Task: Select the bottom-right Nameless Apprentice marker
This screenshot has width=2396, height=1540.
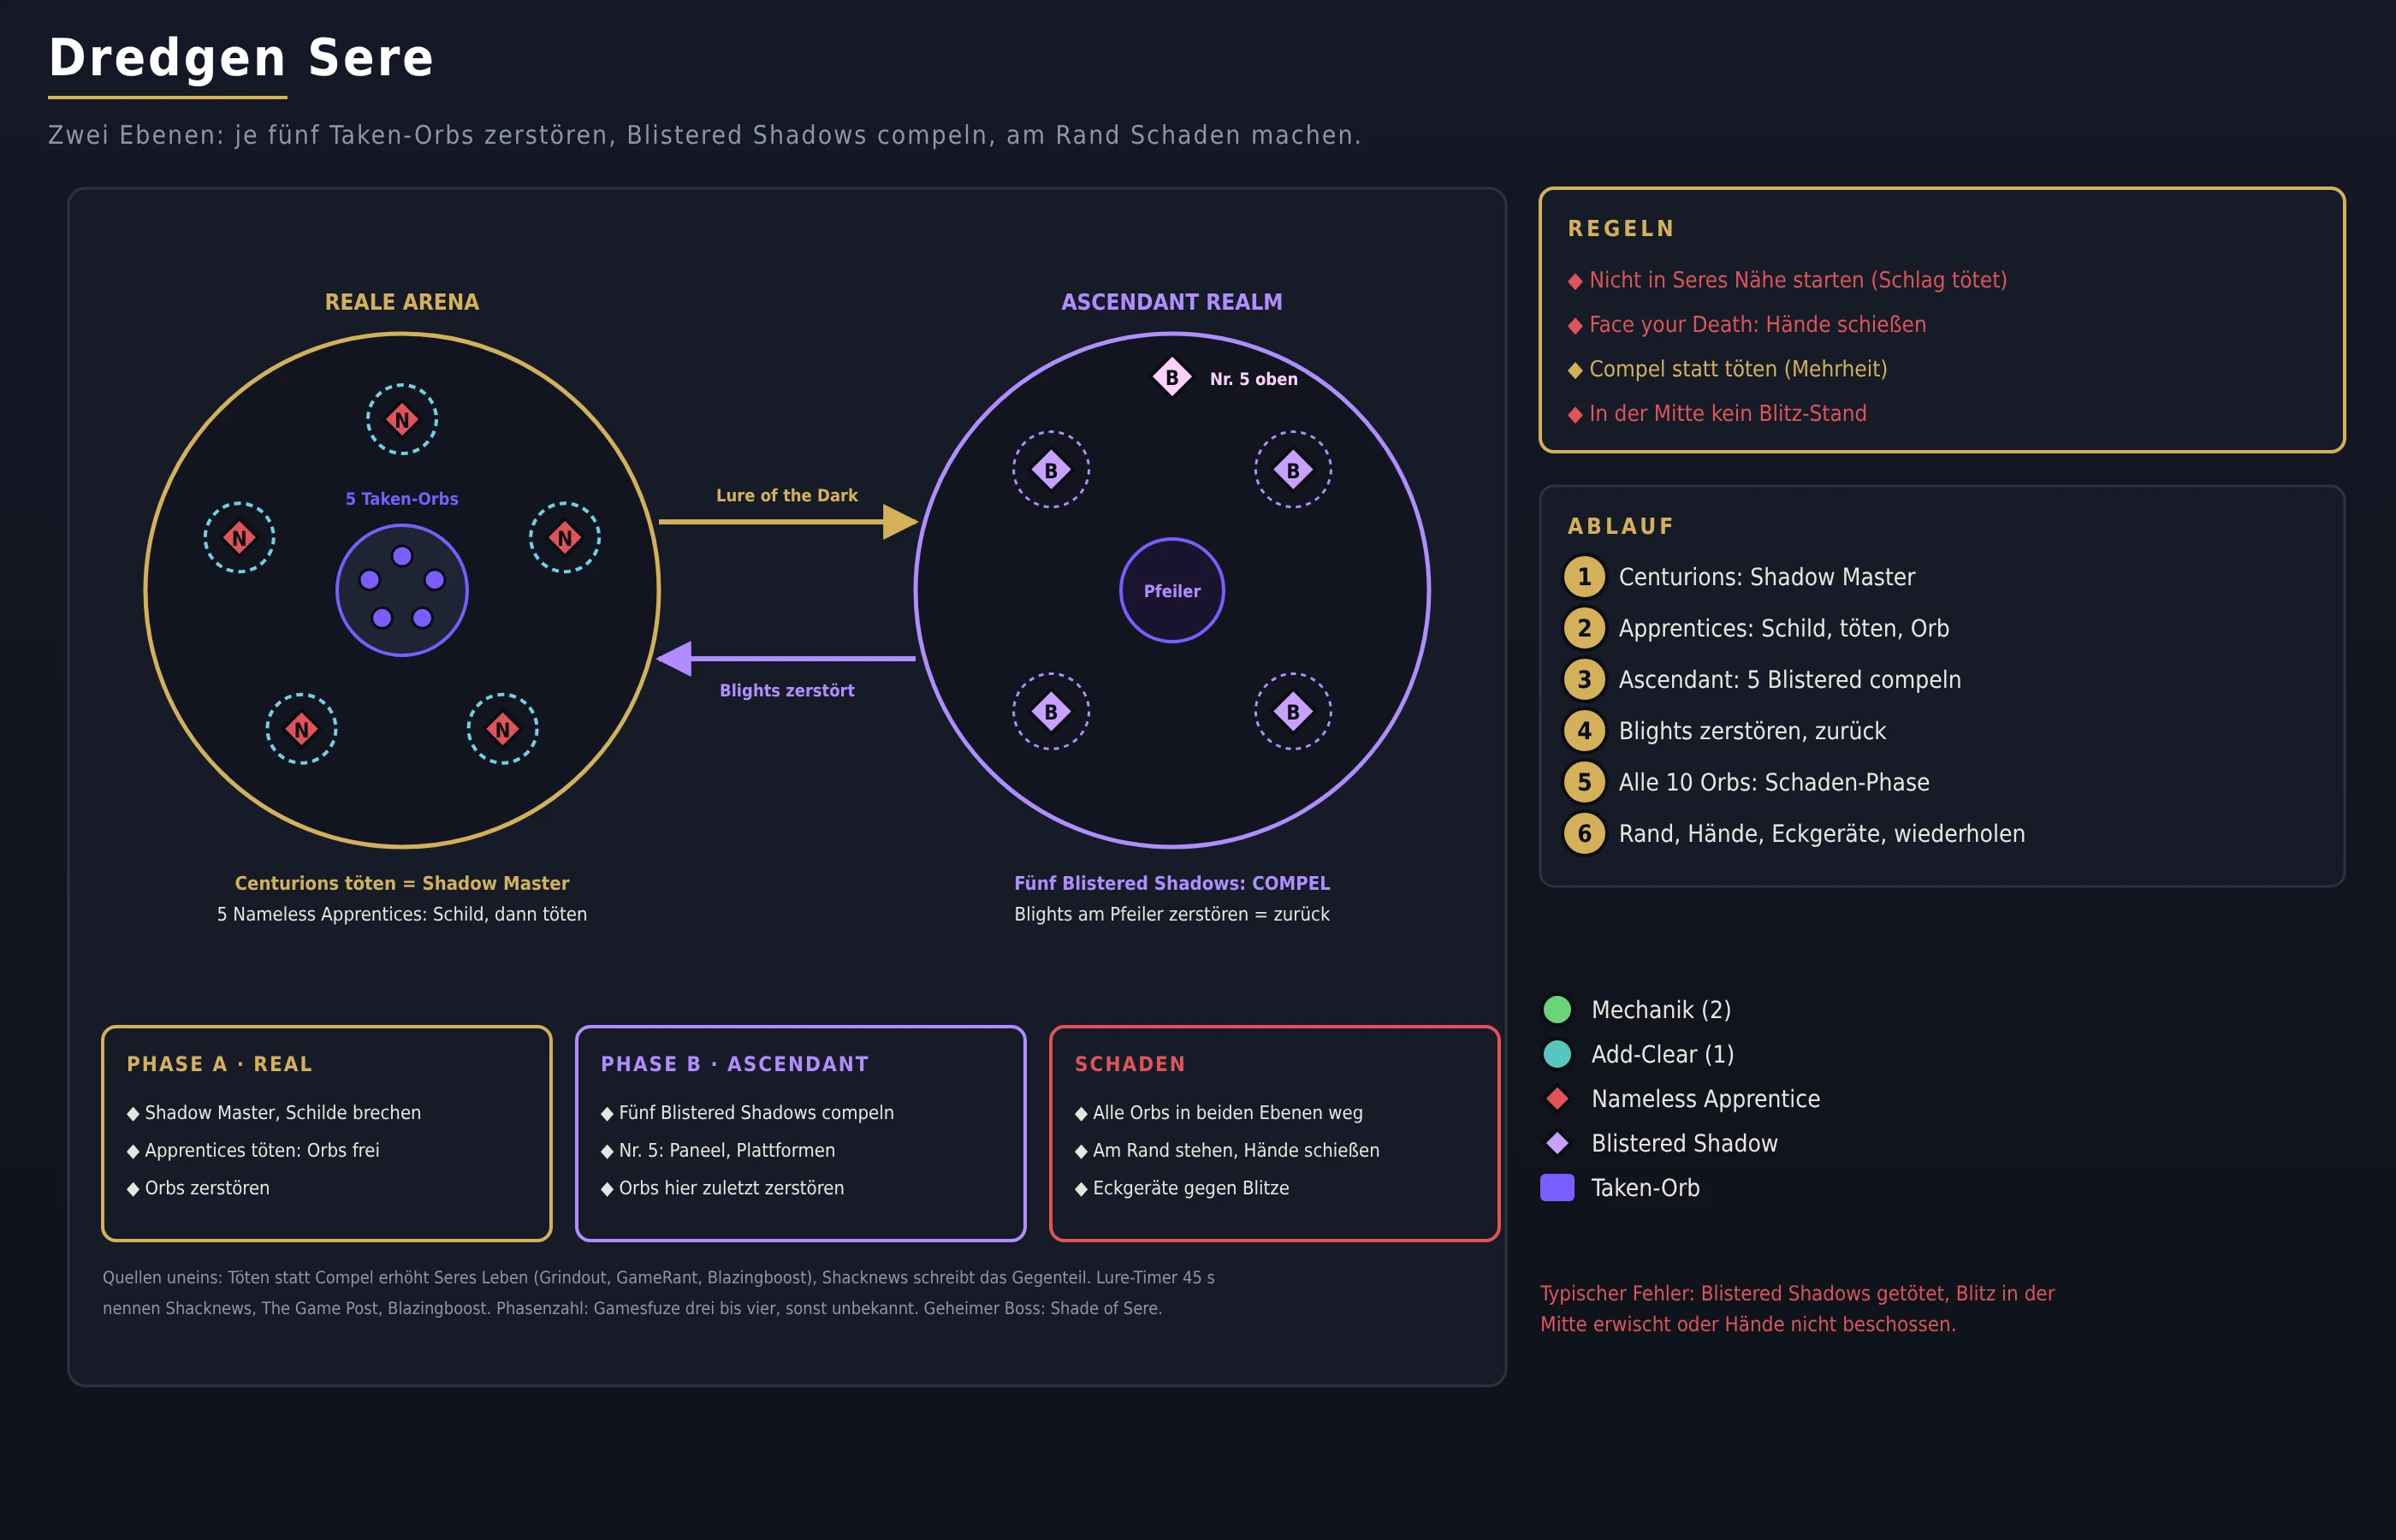Action: pos(503,729)
